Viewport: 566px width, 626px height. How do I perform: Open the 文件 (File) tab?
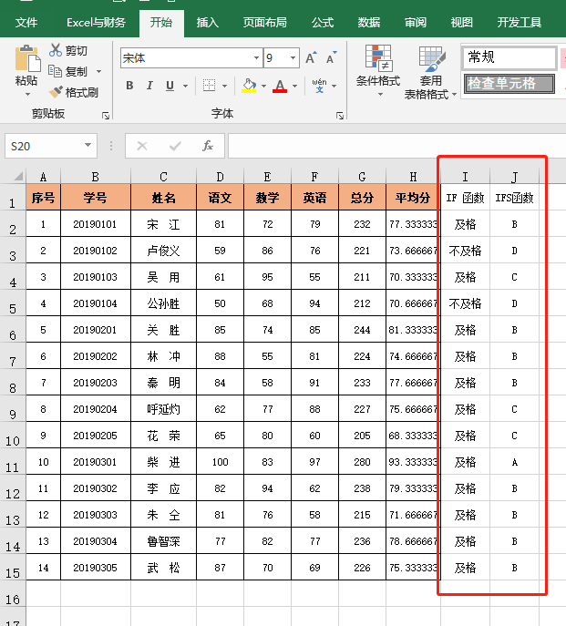pos(26,23)
